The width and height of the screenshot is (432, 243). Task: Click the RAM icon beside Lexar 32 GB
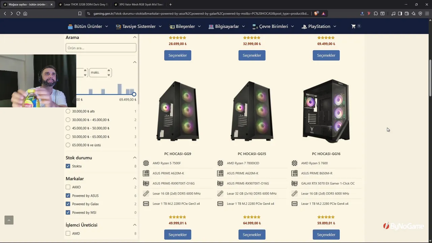pyautogui.click(x=220, y=193)
